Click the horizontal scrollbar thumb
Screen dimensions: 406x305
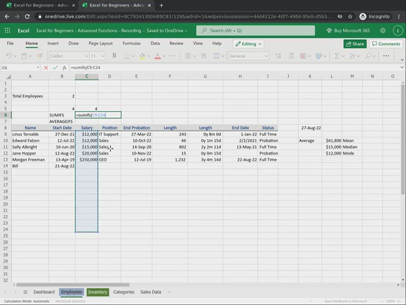click(73, 285)
